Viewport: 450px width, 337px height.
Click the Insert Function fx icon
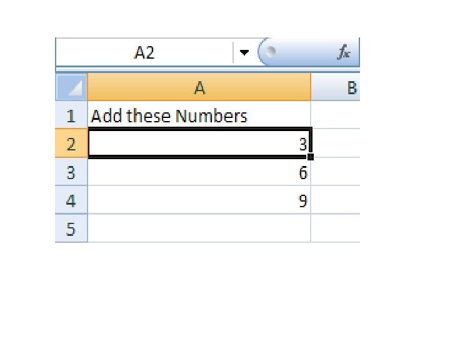coord(343,53)
